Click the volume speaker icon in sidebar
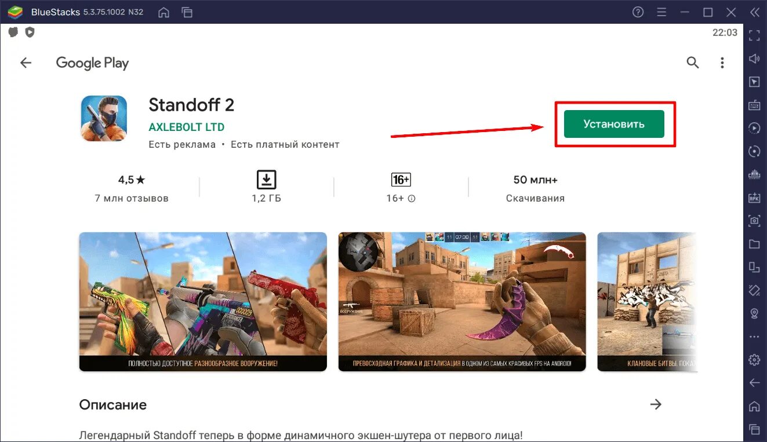The height and width of the screenshot is (442, 767). coord(754,59)
